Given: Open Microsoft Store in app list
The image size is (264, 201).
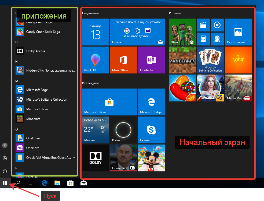Looking at the screenshot, I should click(x=45, y=109).
